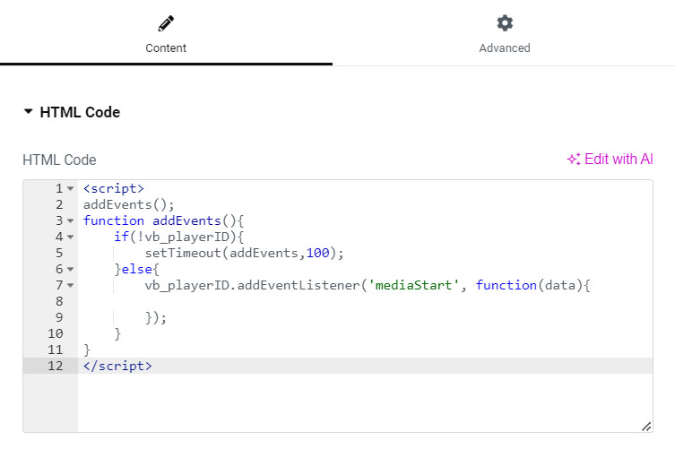Click the gear icon above Advanced

tap(505, 22)
